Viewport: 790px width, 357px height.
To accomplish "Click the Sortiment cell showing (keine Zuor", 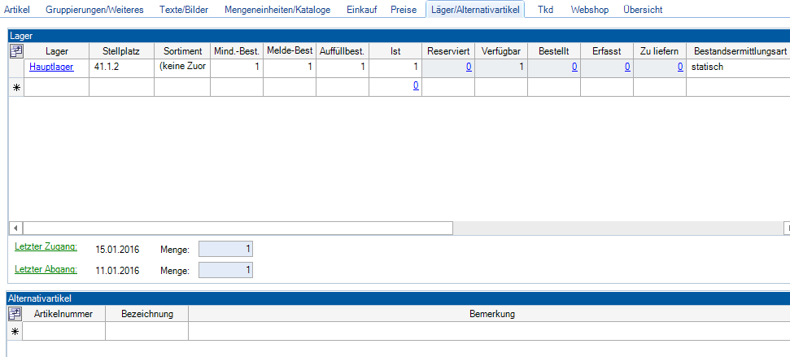I will [x=182, y=67].
